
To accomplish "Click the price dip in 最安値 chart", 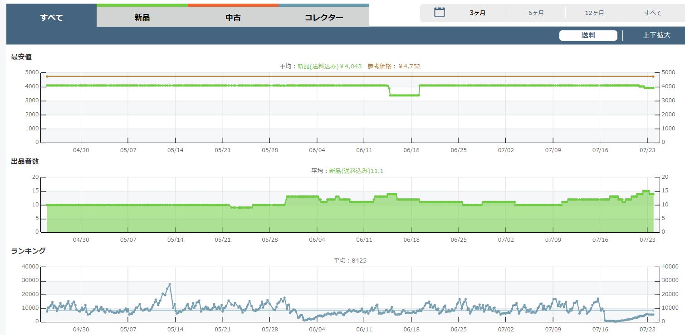I will (x=404, y=95).
